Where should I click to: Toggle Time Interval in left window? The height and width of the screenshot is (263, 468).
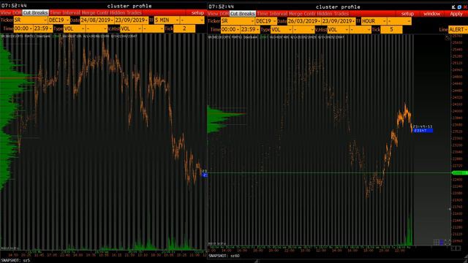coord(65,12)
